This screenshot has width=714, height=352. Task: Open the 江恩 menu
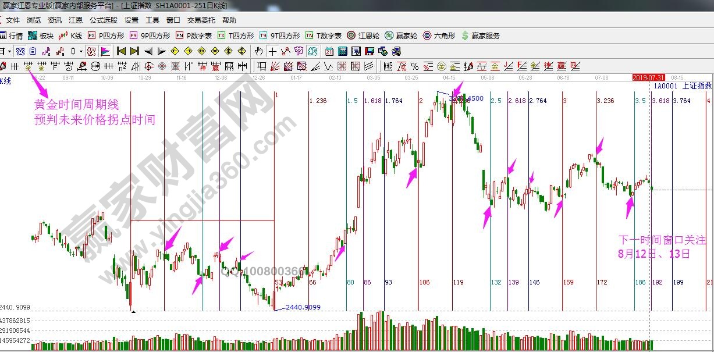point(76,20)
